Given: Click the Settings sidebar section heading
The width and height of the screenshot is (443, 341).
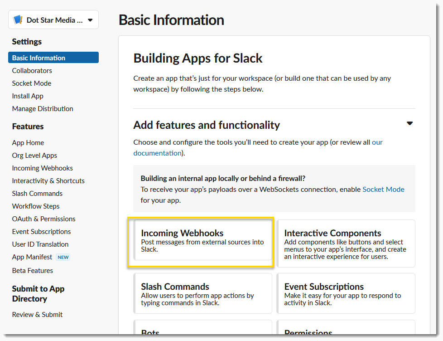Looking at the screenshot, I should 27,42.
